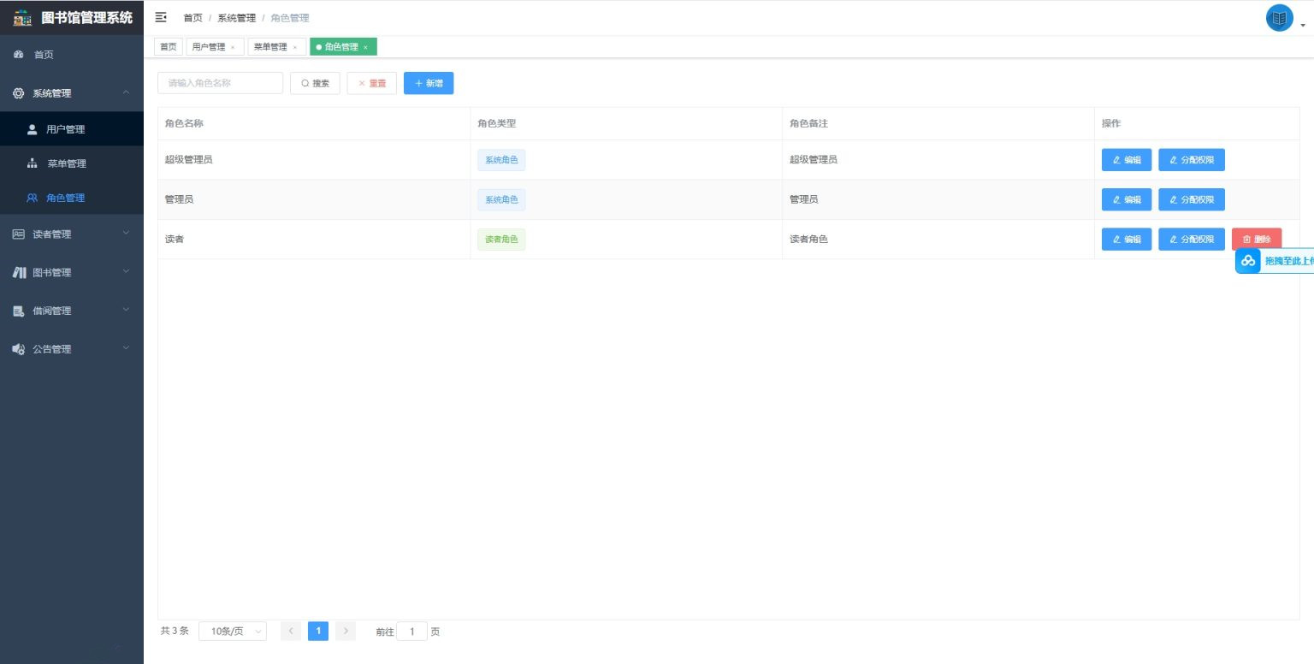Click the floating cloud upload icon

click(x=1248, y=261)
